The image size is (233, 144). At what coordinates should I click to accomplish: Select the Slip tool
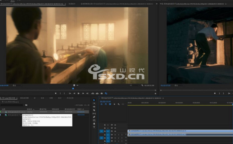tap(94, 113)
